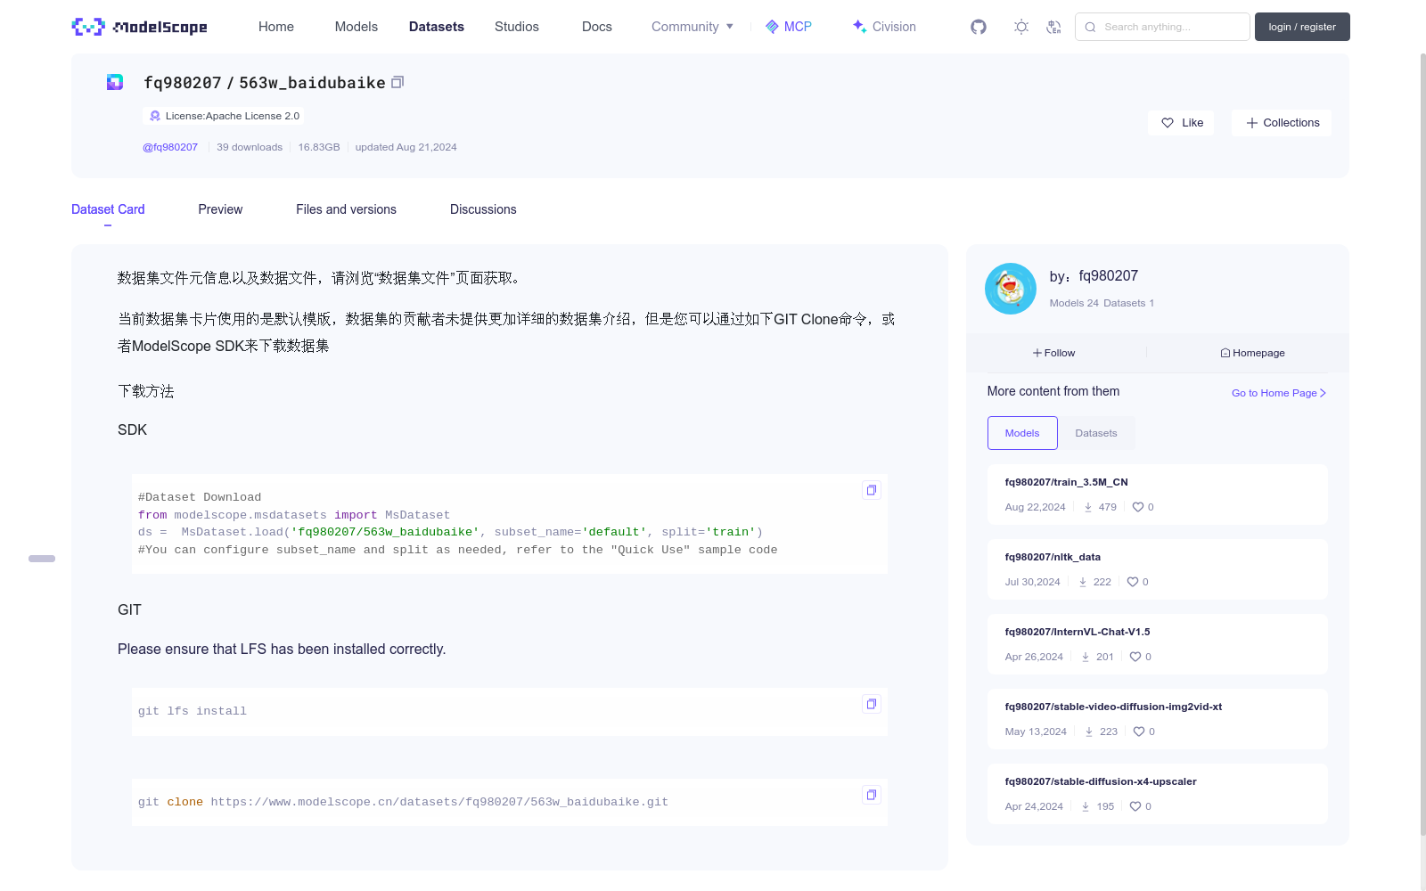
Task: Go to Home in top navigation
Action: coord(276,27)
